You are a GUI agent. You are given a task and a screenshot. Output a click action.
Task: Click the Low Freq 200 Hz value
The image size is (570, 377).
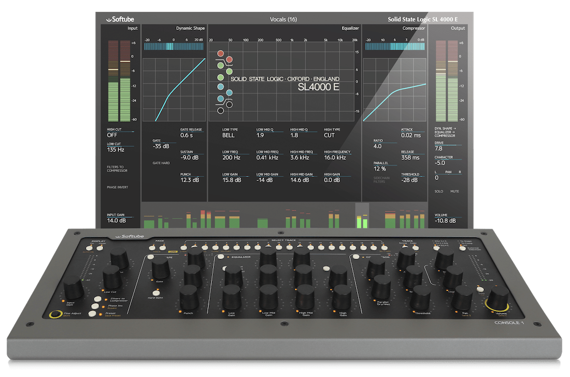231,158
